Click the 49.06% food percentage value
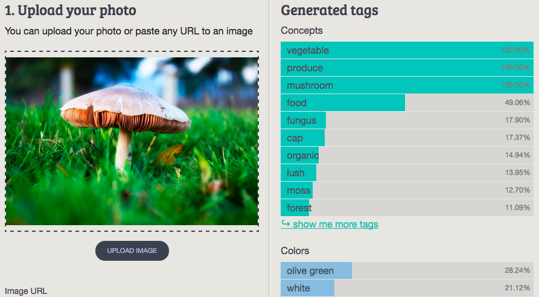539x297 pixels. coord(517,103)
